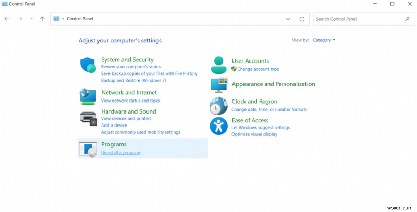
Task: Open the User Accounts person icon
Action: click(x=218, y=65)
